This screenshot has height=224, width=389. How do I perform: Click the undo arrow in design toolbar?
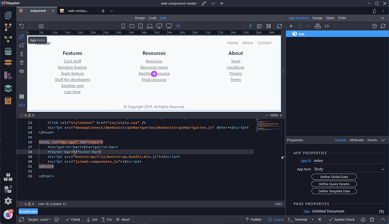tap(21, 26)
